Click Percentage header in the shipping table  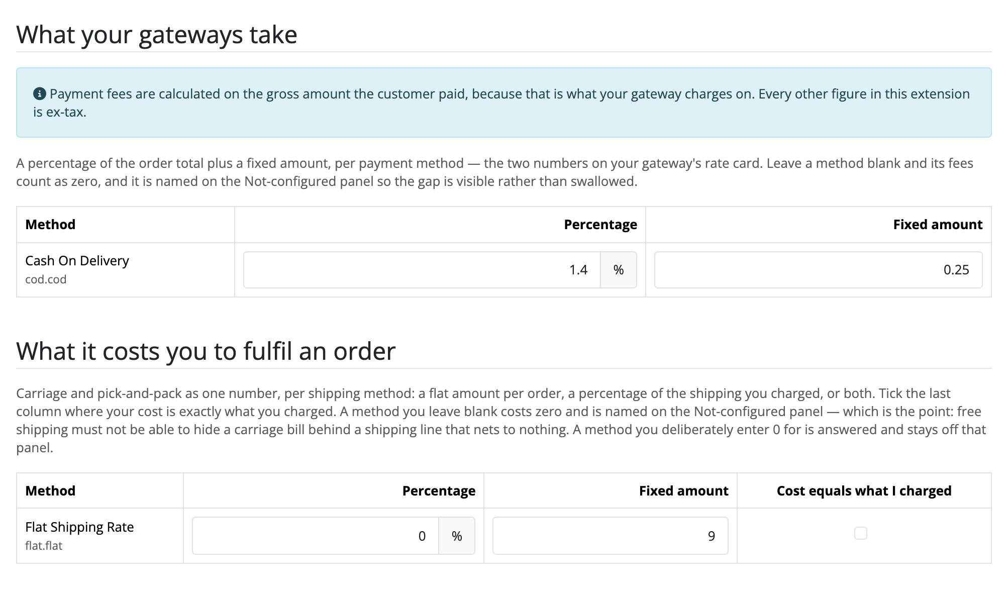(439, 490)
